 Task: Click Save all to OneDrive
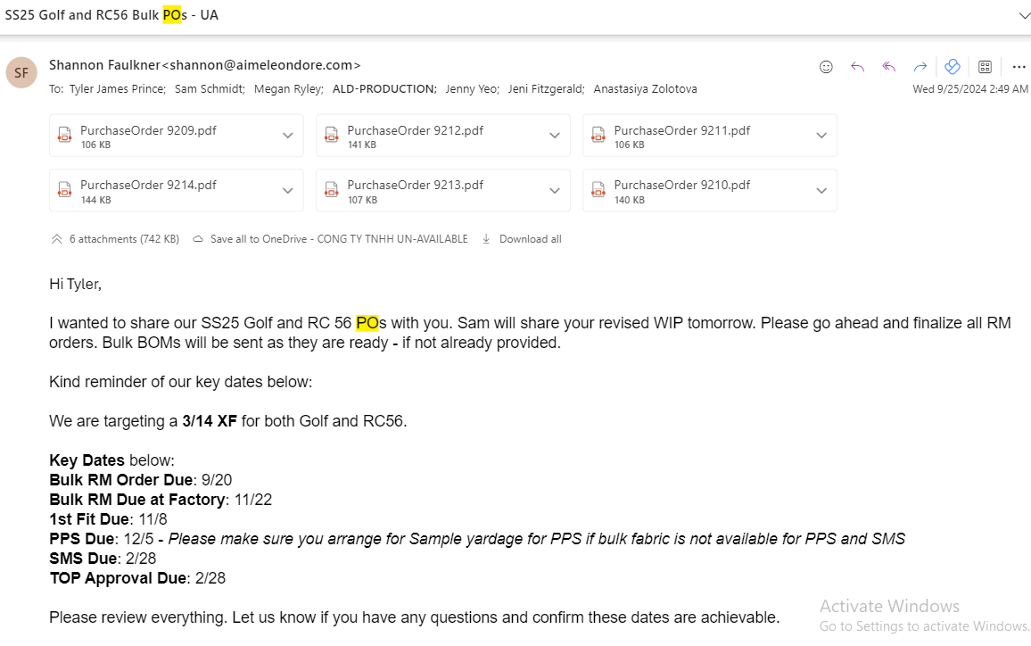coord(331,239)
